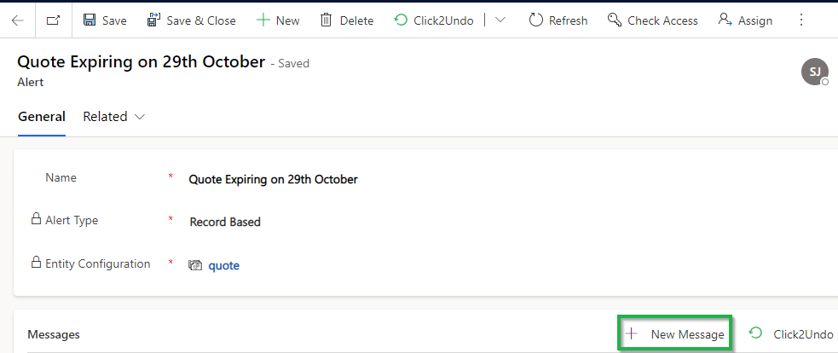
Task: Click Click2Undo in the Messages section
Action: 791,334
